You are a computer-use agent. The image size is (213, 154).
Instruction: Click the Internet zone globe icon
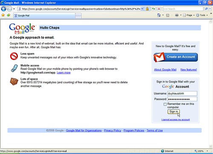point(163,151)
